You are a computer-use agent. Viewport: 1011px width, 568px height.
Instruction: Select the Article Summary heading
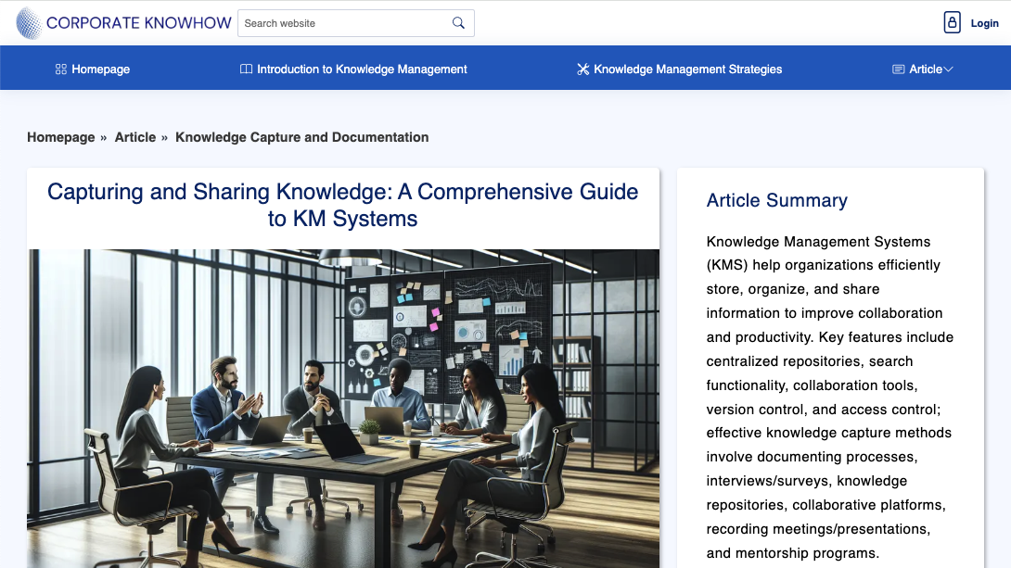click(x=777, y=200)
